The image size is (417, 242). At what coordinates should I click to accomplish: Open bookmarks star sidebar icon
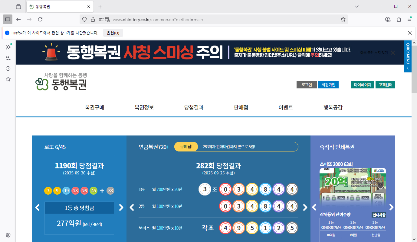coord(8,79)
